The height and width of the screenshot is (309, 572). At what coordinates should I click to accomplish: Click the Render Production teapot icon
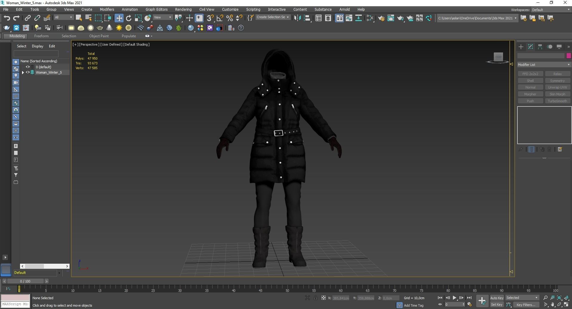(400, 18)
